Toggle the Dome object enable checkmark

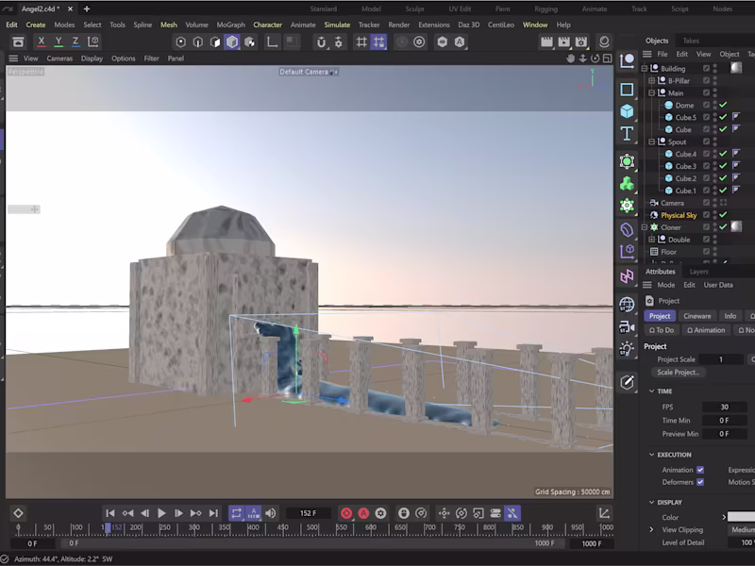[x=723, y=105]
